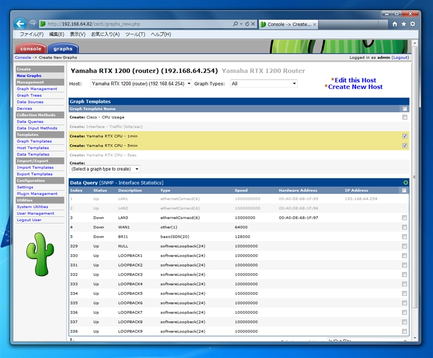This screenshot has height=358, width=433.
Task: Close the Console -> Create tab
Action: tap(314, 25)
